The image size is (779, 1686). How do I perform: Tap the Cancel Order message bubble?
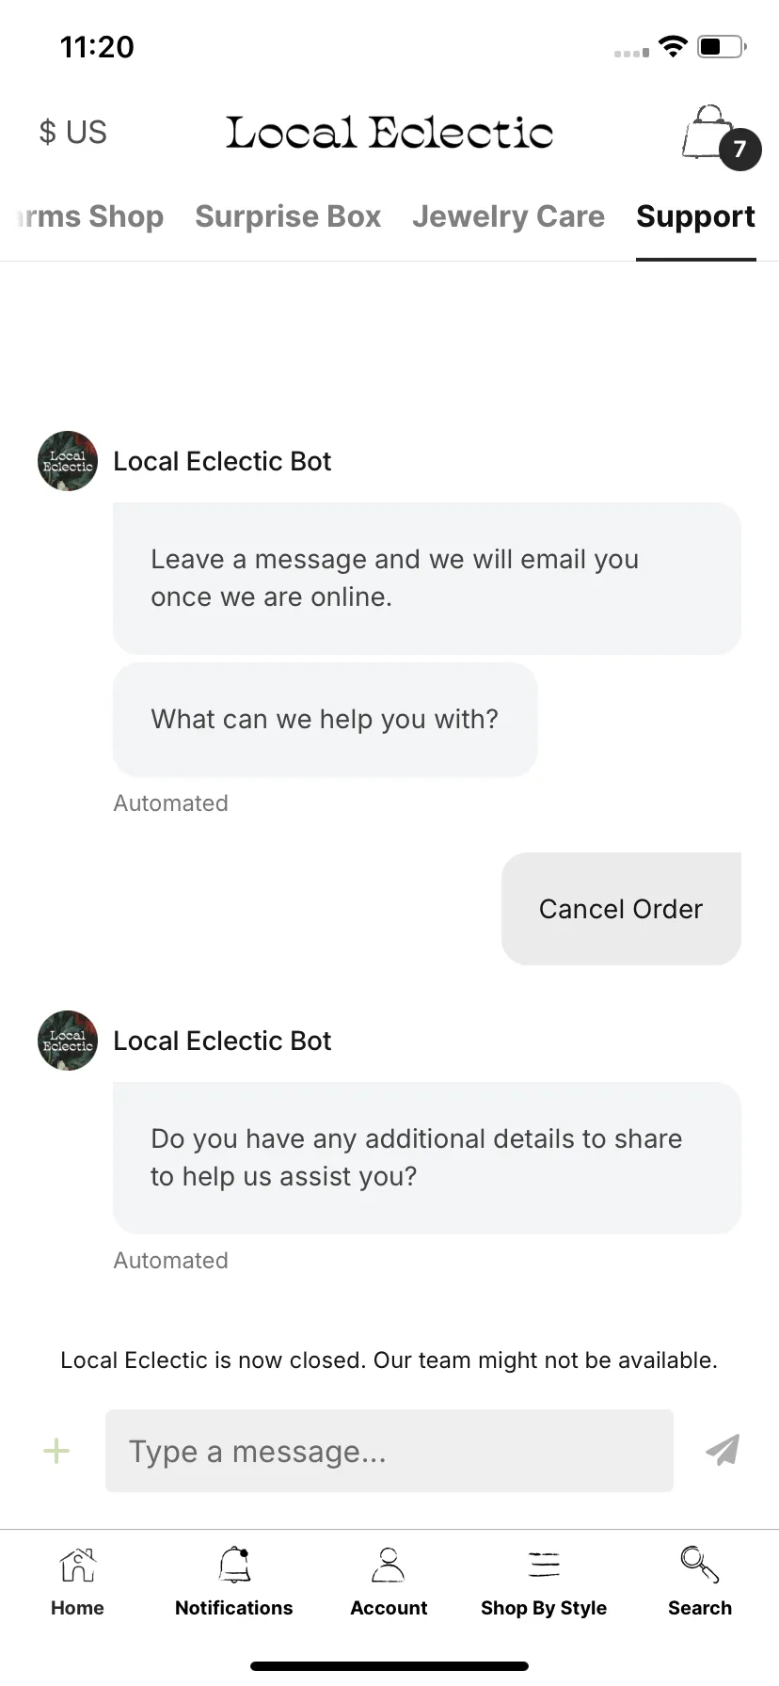click(621, 909)
